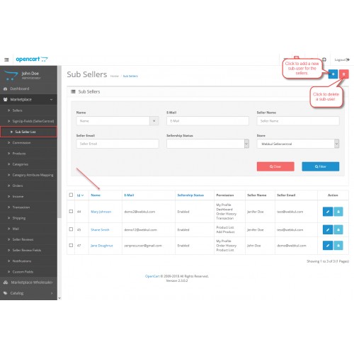Toggle the hamburger menu icon beside the OpenCart logo
This screenshot has height=354, width=354.
point(6,59)
